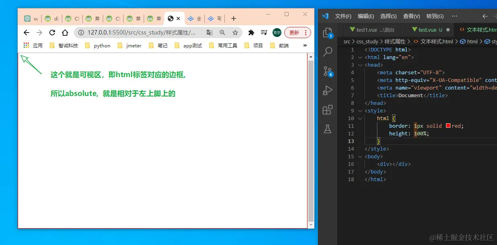Open a new Chrome tab with plus
497x245 pixels.
(x=234, y=18)
